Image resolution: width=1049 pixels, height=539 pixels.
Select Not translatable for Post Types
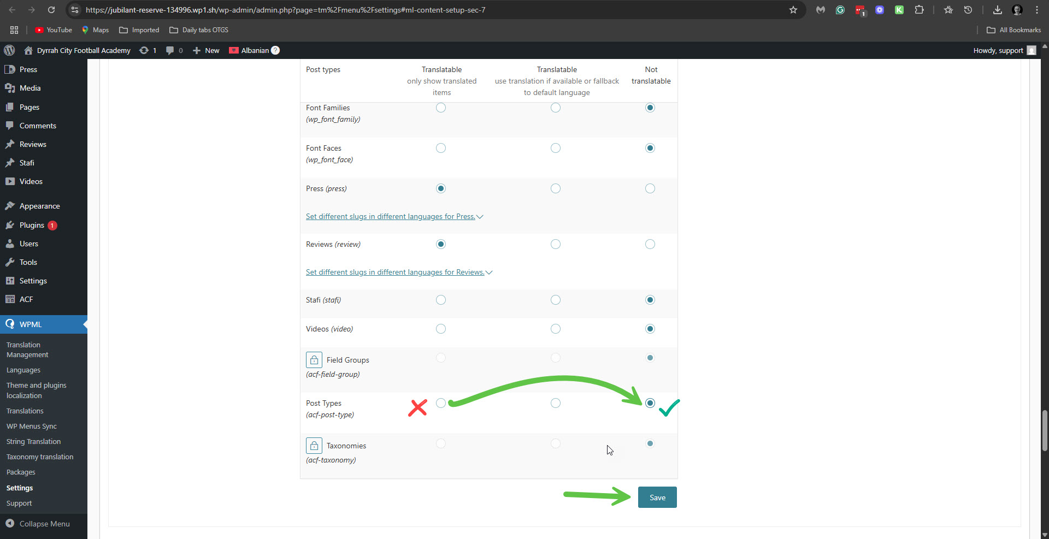650,403
